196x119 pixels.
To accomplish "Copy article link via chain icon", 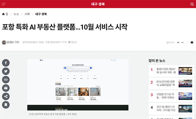I will tap(6, 80).
